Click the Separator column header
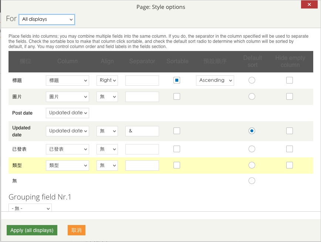The image size is (321, 242). click(x=142, y=61)
